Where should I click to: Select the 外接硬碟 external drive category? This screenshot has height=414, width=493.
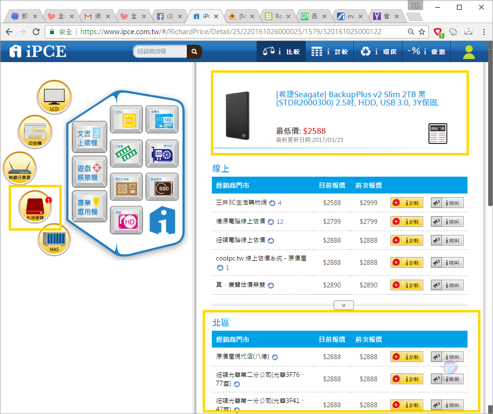click(x=35, y=207)
